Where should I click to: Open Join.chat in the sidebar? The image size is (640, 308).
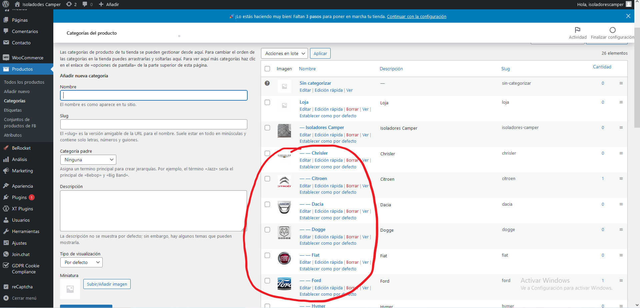[x=27, y=254]
